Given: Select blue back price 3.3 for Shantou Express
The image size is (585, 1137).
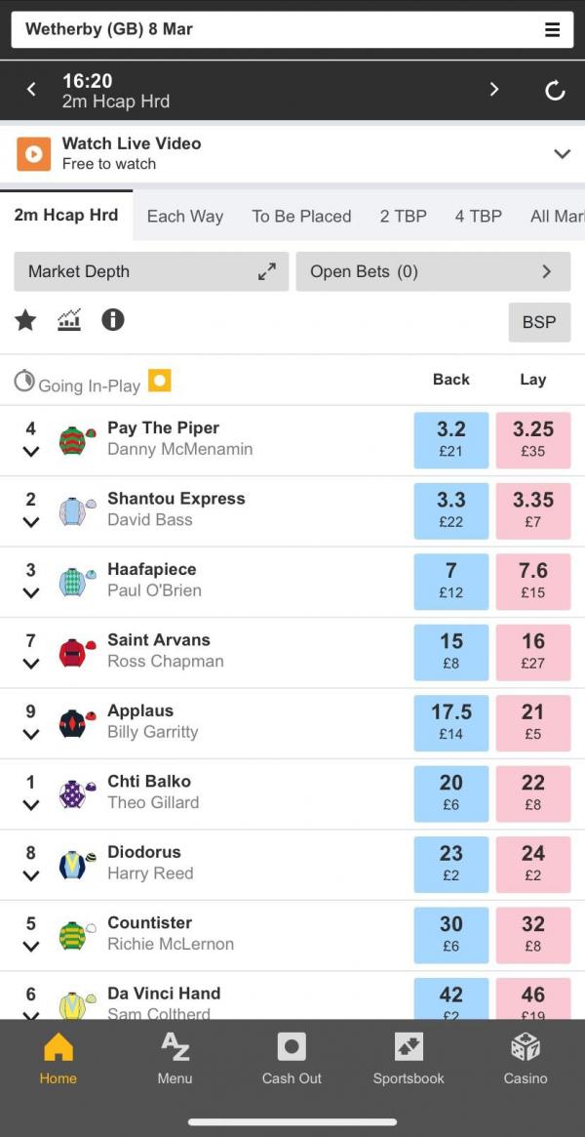Looking at the screenshot, I should 451,510.
